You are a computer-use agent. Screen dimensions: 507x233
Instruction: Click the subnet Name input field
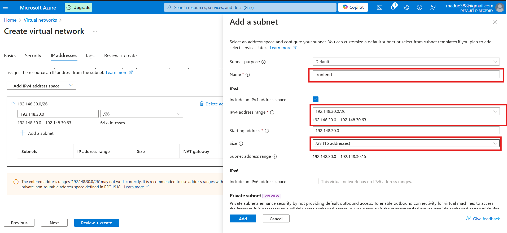click(406, 74)
